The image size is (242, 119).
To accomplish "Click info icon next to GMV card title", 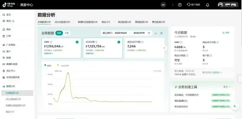I will (x=51, y=42).
